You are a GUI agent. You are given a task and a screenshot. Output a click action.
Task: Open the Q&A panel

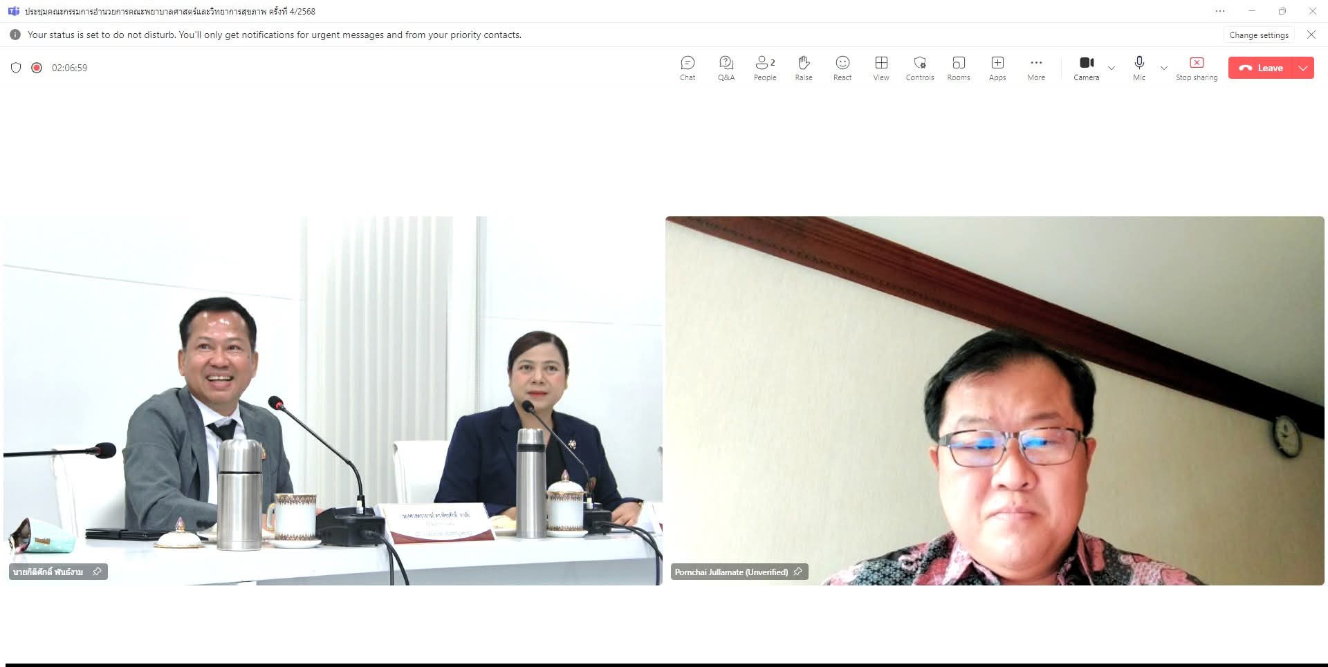pos(726,68)
